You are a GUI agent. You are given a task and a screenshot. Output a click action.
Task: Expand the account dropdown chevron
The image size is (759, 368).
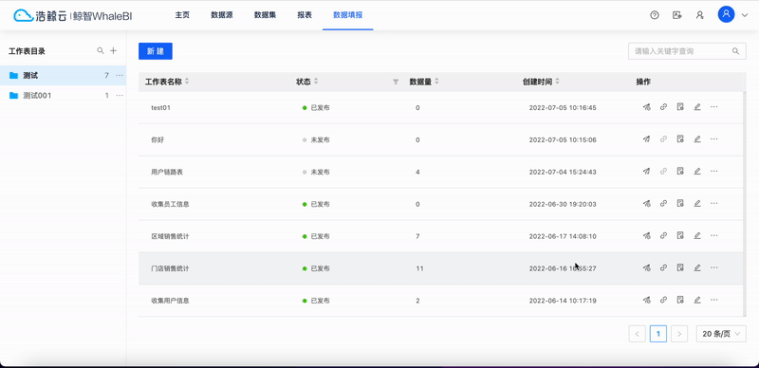(x=745, y=15)
